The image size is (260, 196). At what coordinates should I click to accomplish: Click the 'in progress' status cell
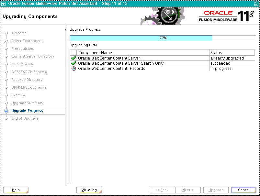232,69
